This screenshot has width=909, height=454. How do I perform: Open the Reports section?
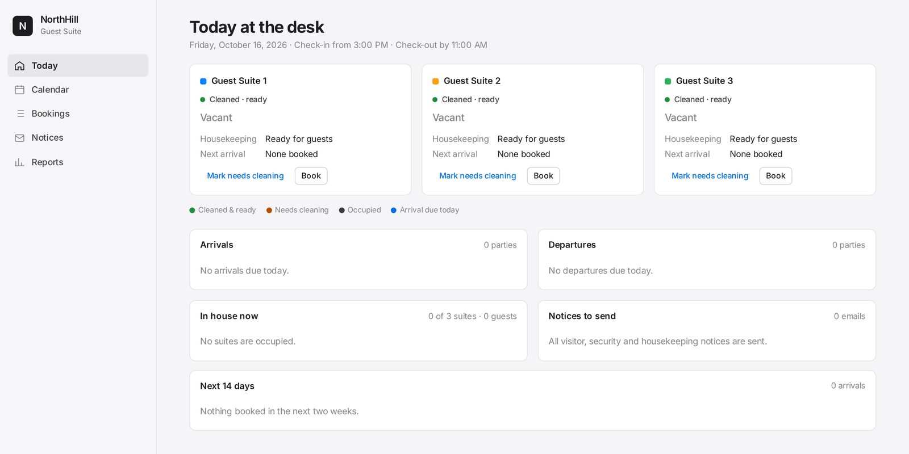78,162
